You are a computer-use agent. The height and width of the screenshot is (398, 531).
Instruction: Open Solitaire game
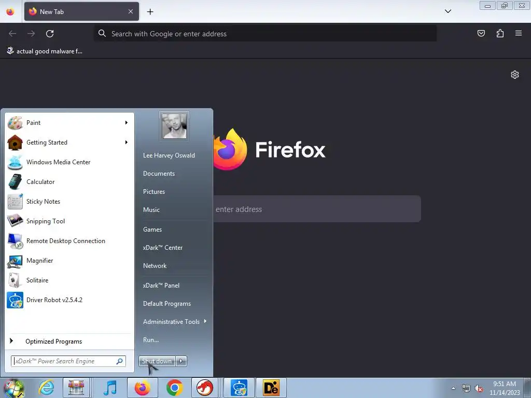click(69, 280)
